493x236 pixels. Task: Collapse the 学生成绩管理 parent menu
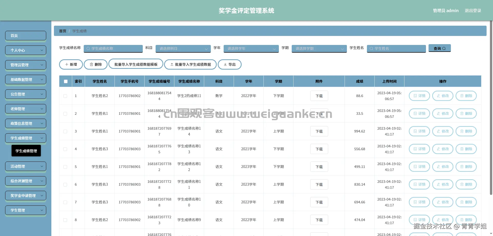[26, 138]
